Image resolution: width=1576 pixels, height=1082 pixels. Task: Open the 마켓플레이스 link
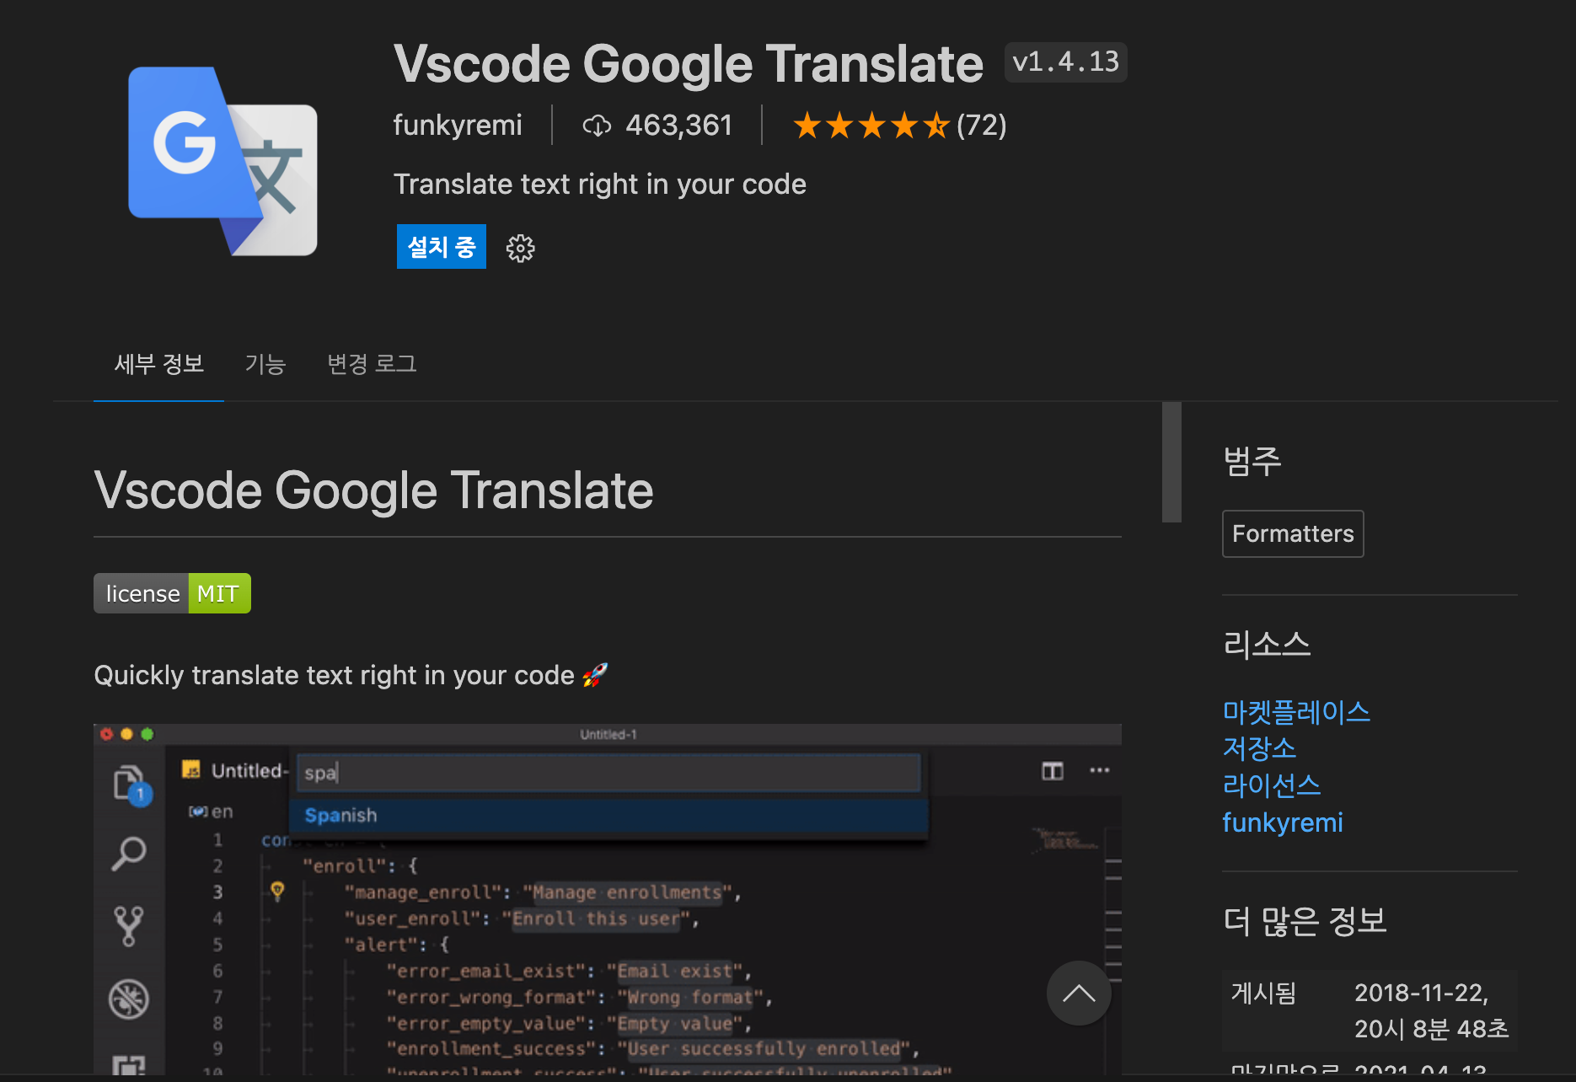click(x=1295, y=712)
